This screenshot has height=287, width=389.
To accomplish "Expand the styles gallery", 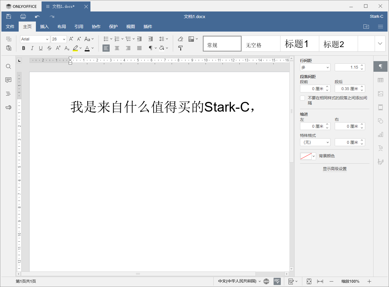I will pos(380,44).
